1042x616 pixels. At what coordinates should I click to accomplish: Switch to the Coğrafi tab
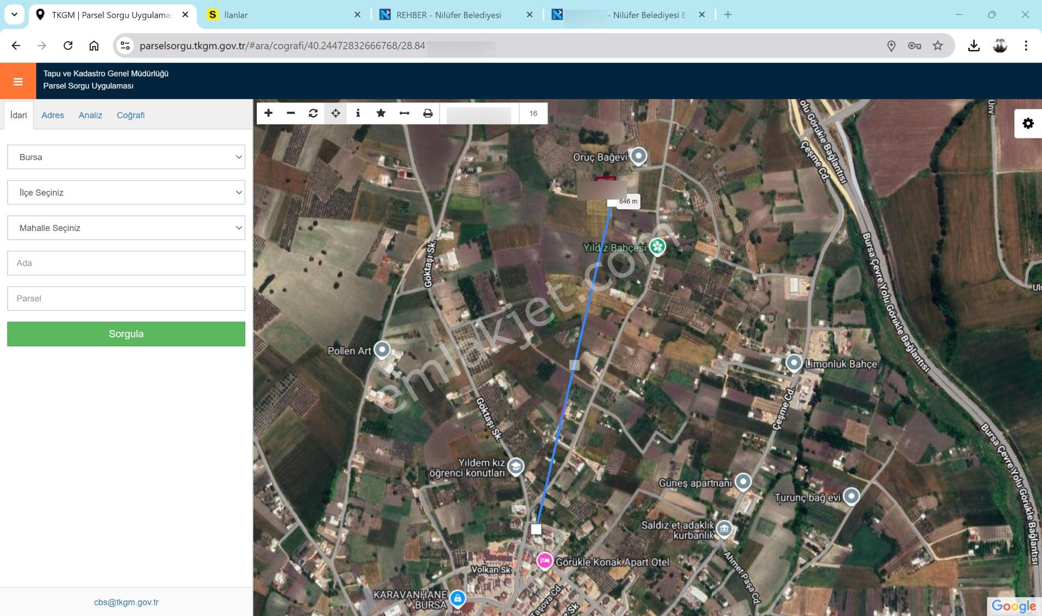pyautogui.click(x=131, y=115)
